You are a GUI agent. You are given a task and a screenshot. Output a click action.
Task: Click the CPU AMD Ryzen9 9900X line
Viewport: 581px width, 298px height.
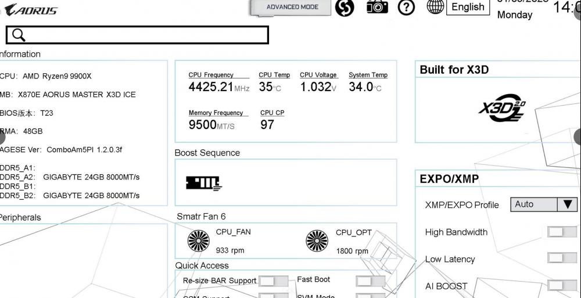point(45,76)
